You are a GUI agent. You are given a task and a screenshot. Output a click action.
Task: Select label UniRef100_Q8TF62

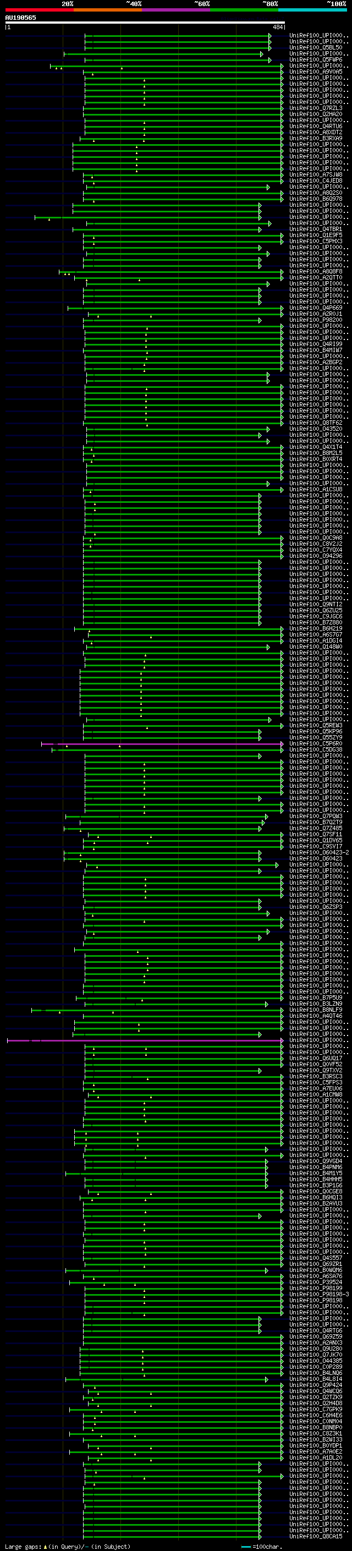(x=316, y=423)
